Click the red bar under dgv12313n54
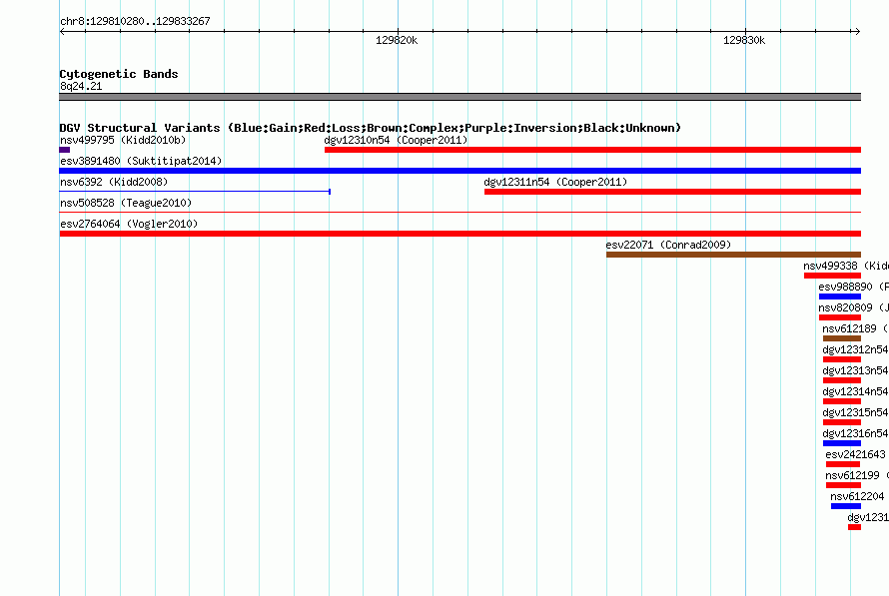This screenshot has height=596, width=889. coord(842,380)
